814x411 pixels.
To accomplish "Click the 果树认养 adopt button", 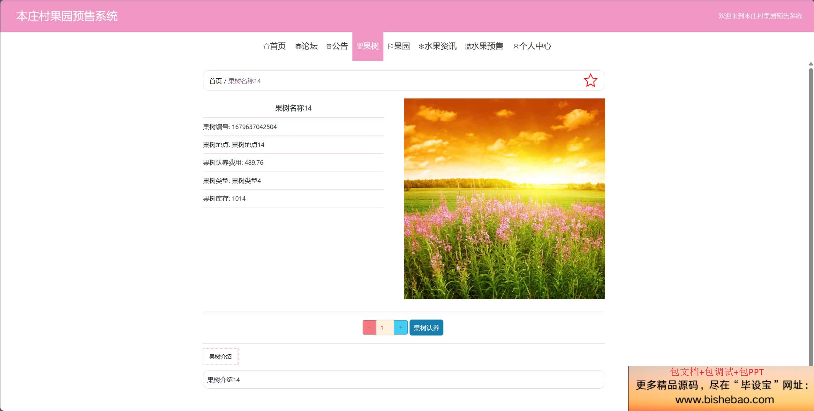I will (426, 328).
